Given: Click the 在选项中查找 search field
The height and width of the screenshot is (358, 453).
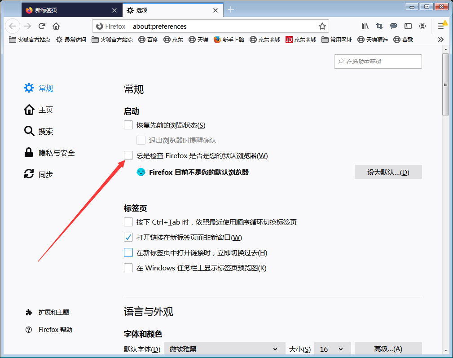Looking at the screenshot, I should point(378,62).
